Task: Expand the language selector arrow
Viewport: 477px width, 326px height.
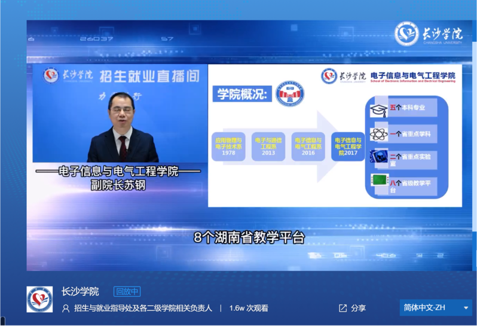Action: [x=466, y=307]
